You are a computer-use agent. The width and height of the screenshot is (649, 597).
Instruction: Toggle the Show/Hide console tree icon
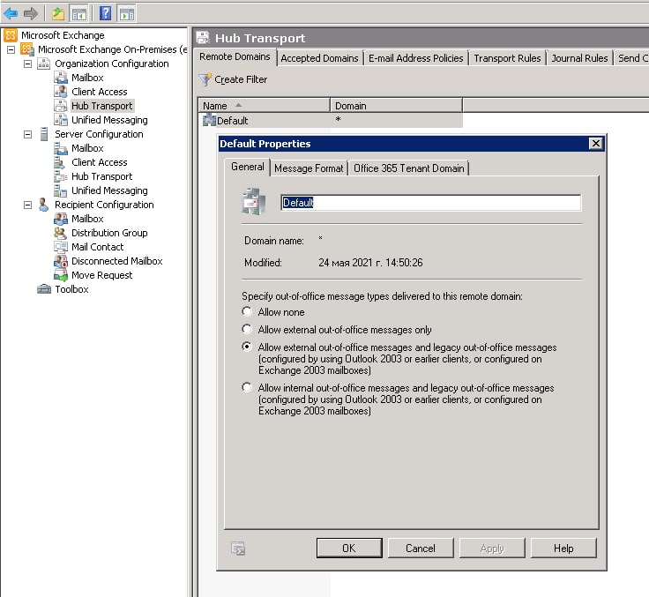[x=79, y=13]
